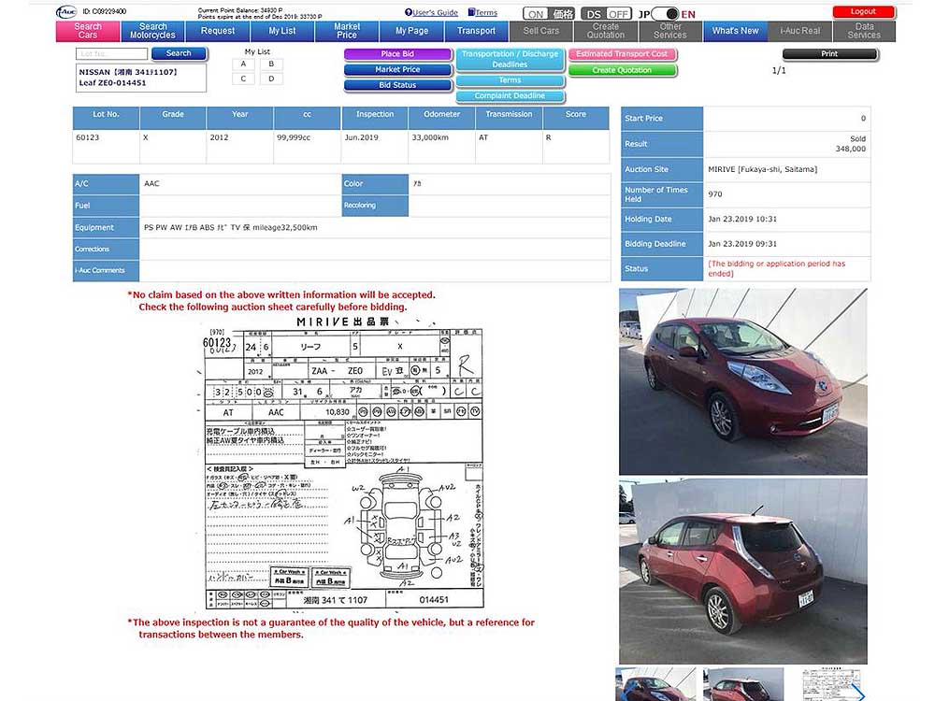Add to My List A
This screenshot has width=935, height=701.
243,64
